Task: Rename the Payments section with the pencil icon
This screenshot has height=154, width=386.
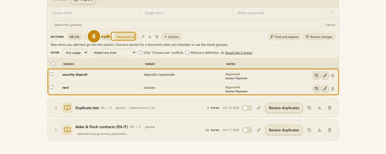Action: pos(143,37)
